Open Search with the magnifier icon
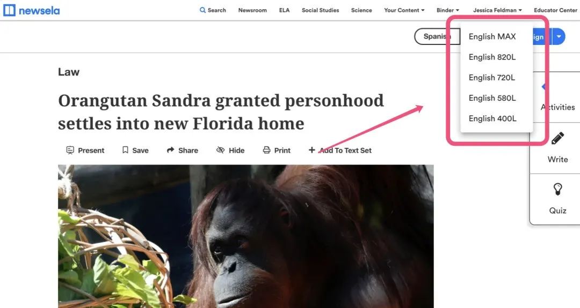This screenshot has width=580, height=308. tap(202, 10)
